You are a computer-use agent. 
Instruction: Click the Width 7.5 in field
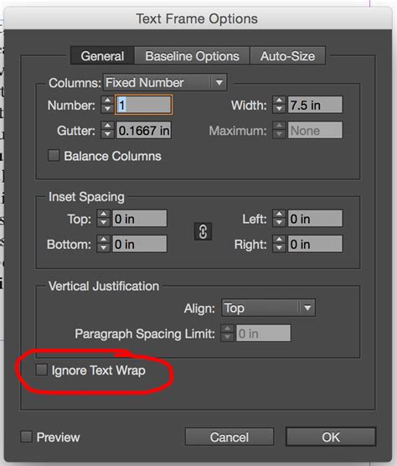315,105
